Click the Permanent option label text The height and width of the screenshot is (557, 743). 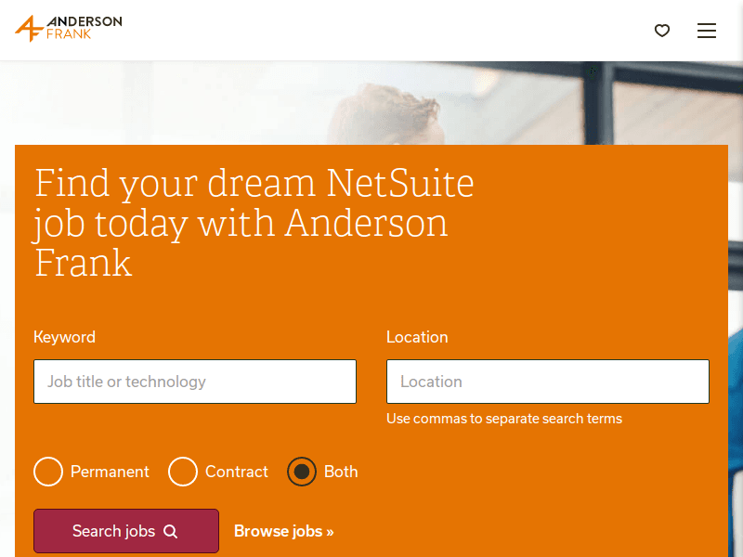pyautogui.click(x=110, y=472)
